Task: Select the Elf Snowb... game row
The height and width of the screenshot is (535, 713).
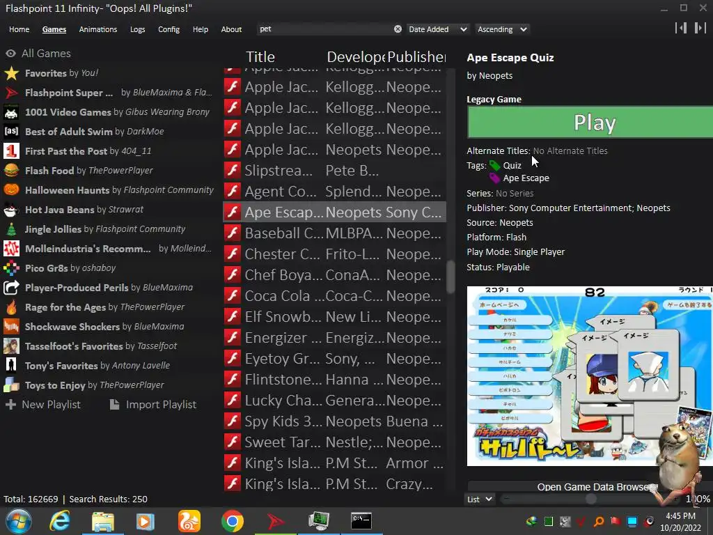Action: [334, 317]
